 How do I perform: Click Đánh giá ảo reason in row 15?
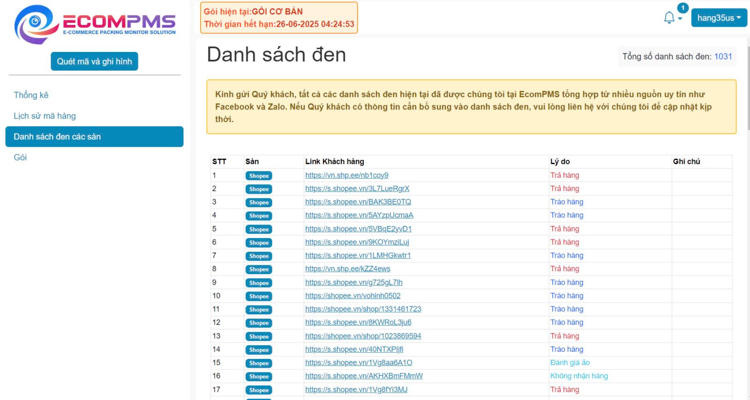tap(570, 363)
